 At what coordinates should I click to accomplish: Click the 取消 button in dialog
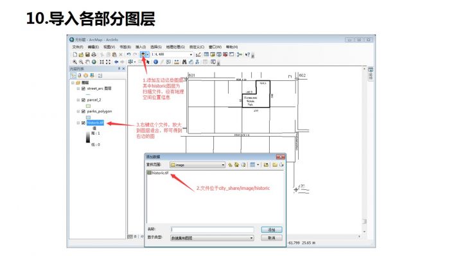pos(272,237)
